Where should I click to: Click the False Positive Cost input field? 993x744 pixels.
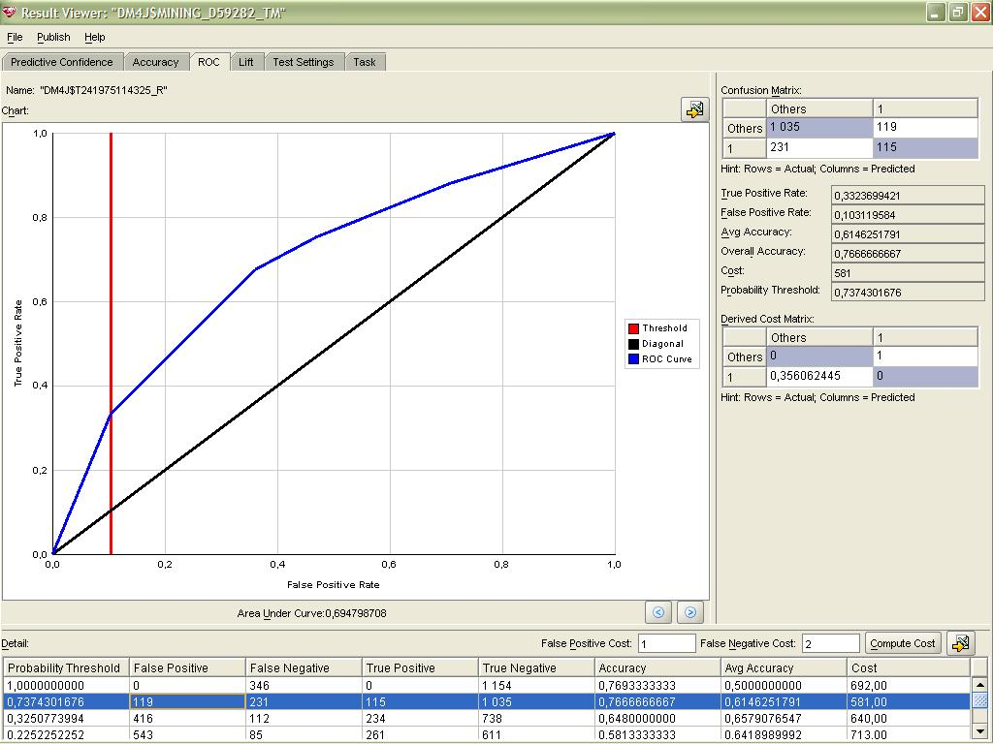(666, 643)
